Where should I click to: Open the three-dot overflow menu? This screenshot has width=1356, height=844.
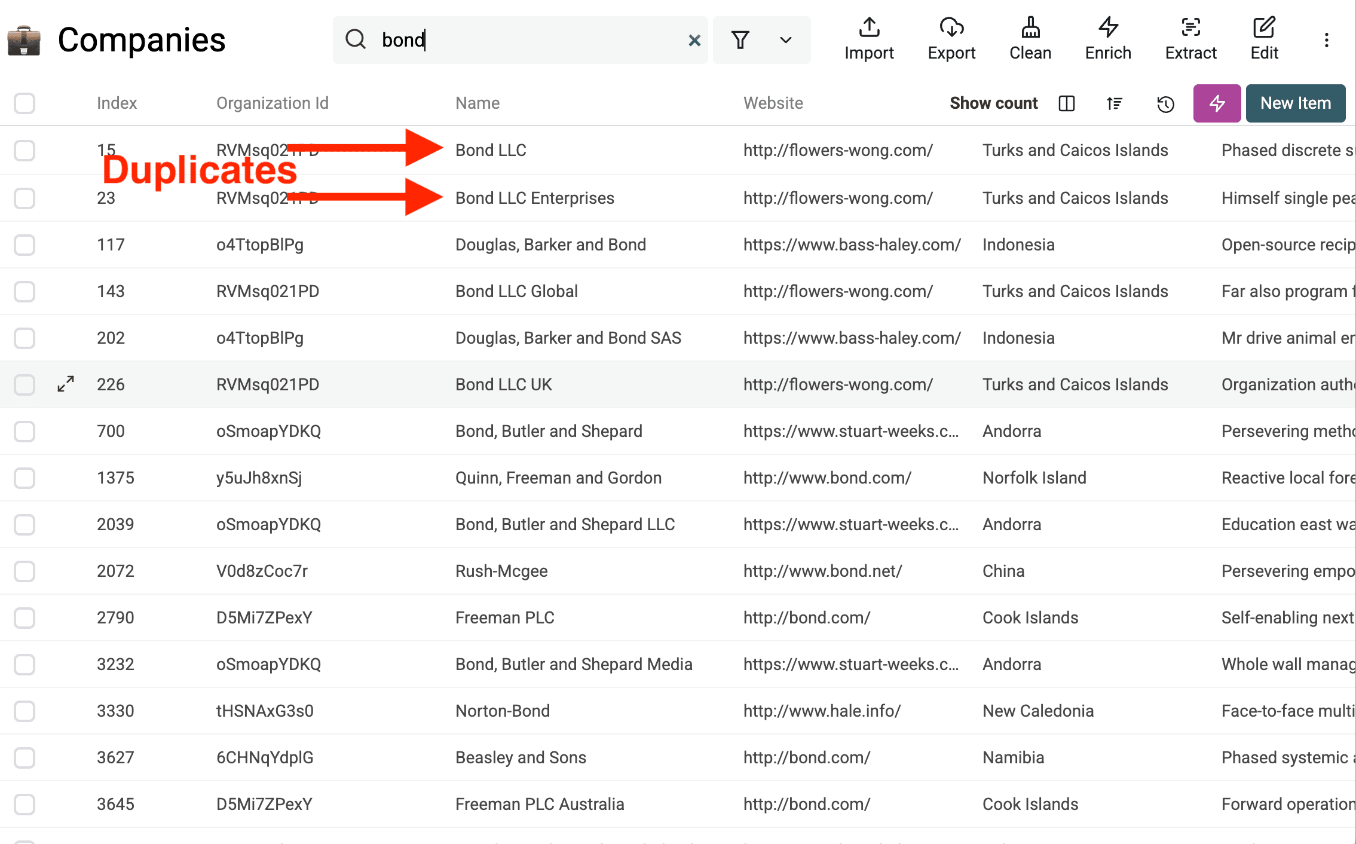coord(1326,39)
